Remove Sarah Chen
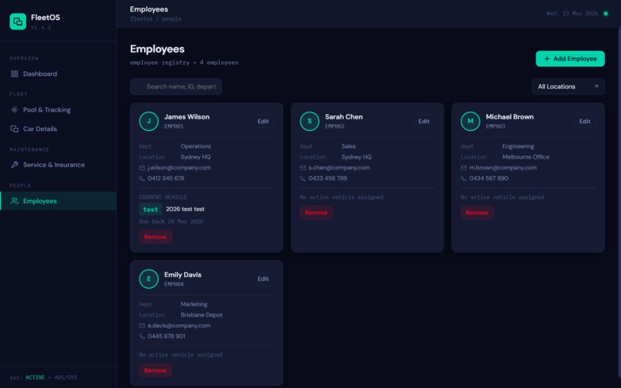The width and height of the screenshot is (621, 388). click(316, 212)
